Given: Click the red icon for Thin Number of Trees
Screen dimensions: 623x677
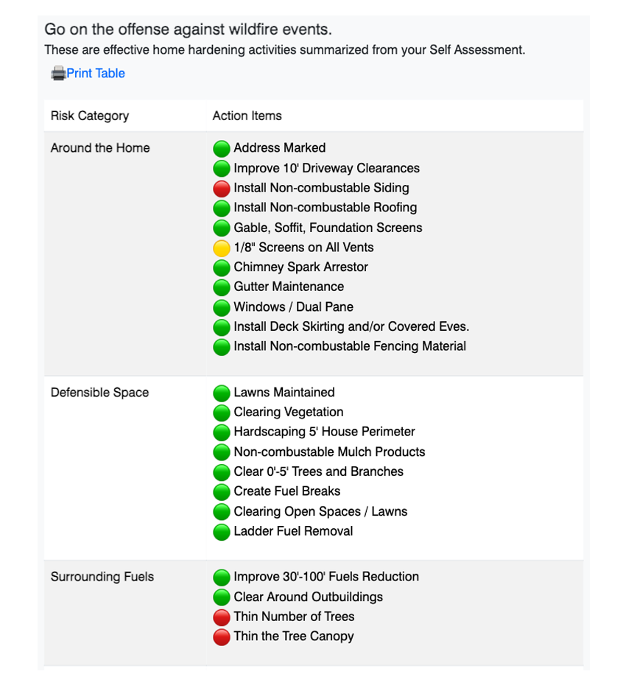Looking at the screenshot, I should (222, 617).
